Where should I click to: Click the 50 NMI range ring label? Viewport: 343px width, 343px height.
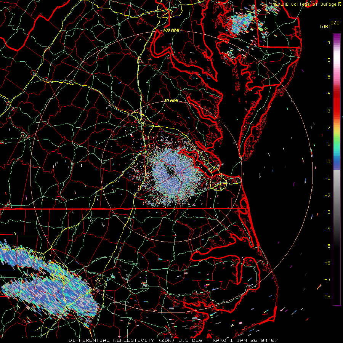tap(171, 101)
